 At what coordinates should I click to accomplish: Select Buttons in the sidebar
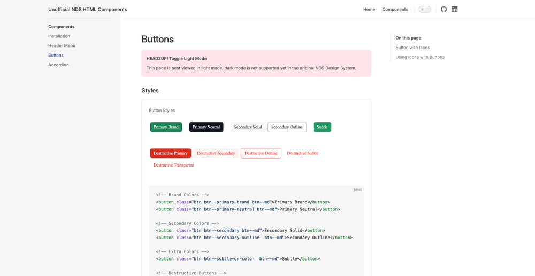[x=56, y=55]
